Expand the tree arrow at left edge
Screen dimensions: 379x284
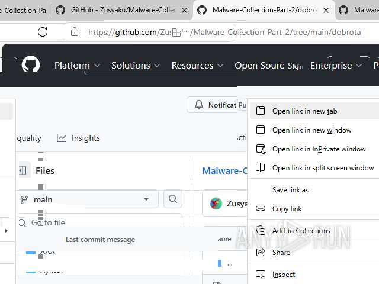click(x=7, y=231)
